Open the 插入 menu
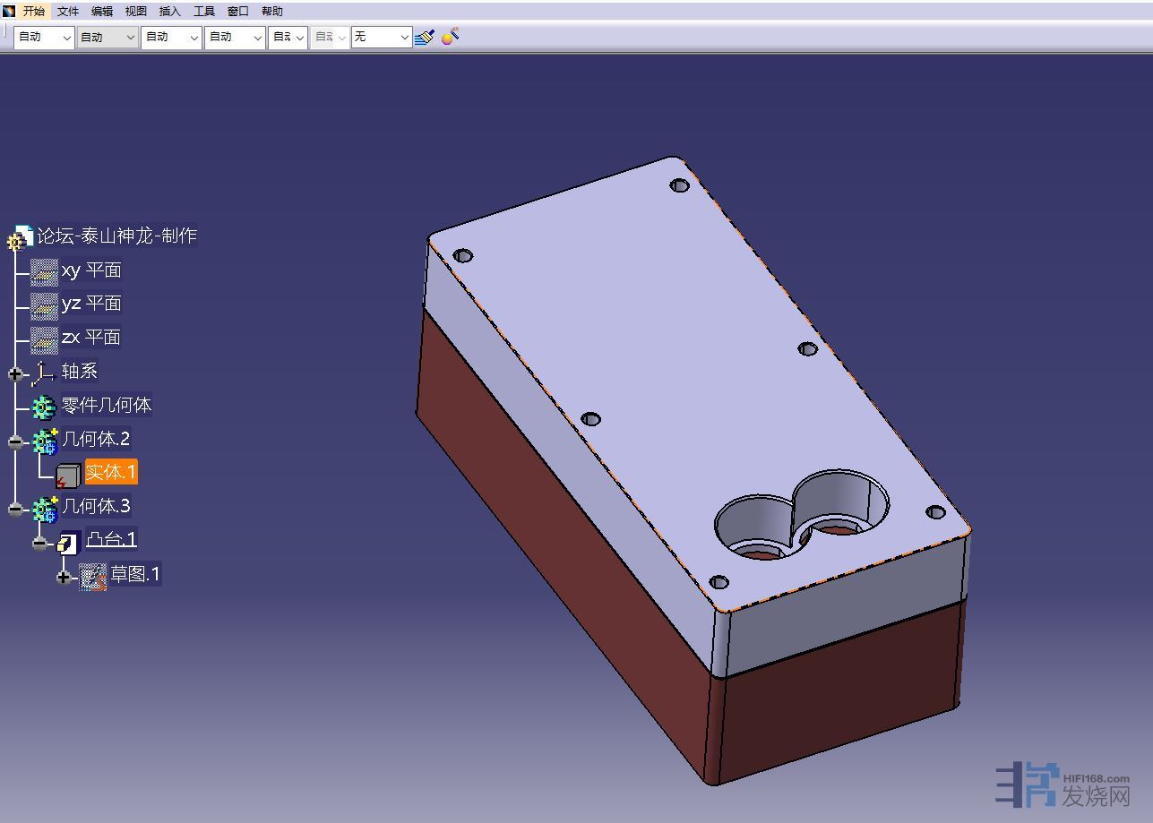 (x=169, y=11)
